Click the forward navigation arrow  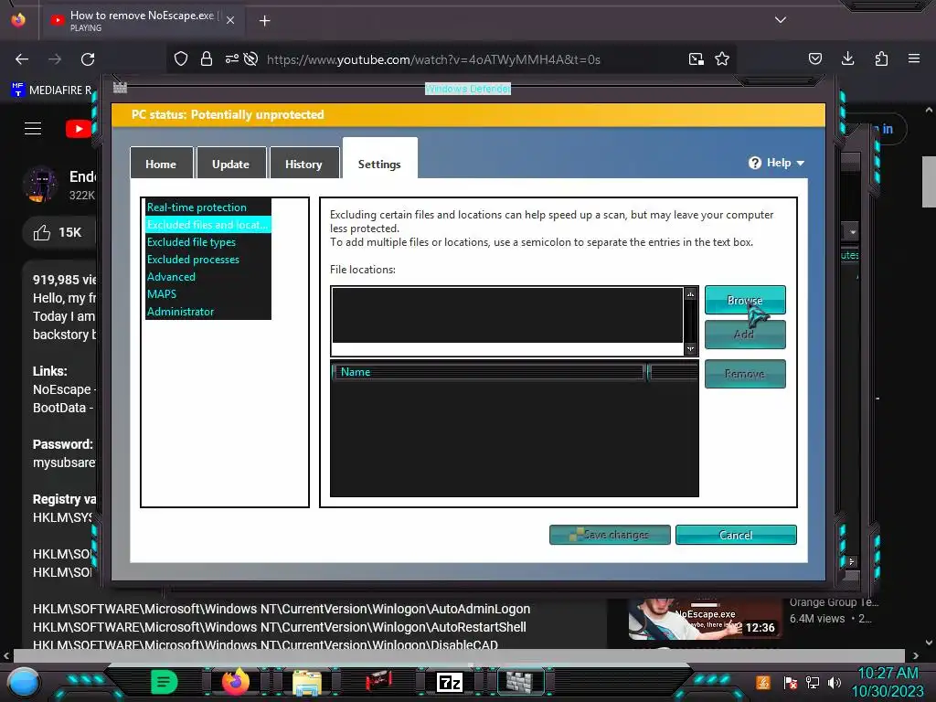coord(55,59)
